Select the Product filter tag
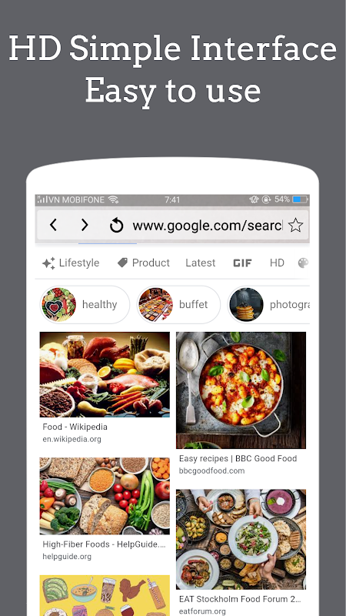Screen dimensions: 346x616 point(144,263)
